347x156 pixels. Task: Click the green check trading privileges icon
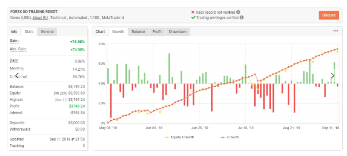(x=193, y=18)
